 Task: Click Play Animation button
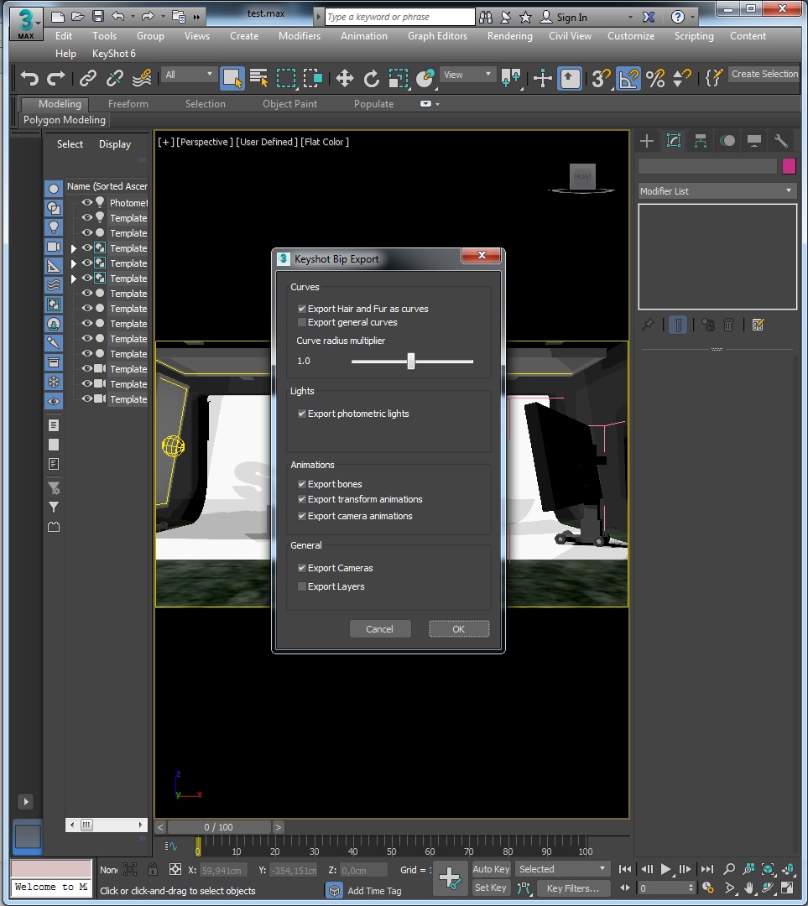[x=666, y=869]
